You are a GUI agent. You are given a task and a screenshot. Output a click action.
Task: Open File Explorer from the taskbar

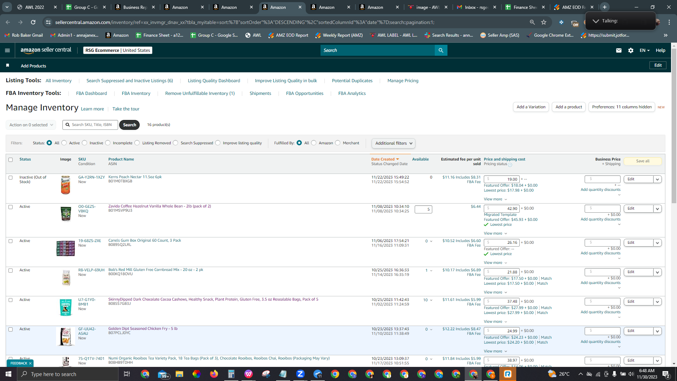click(179, 374)
